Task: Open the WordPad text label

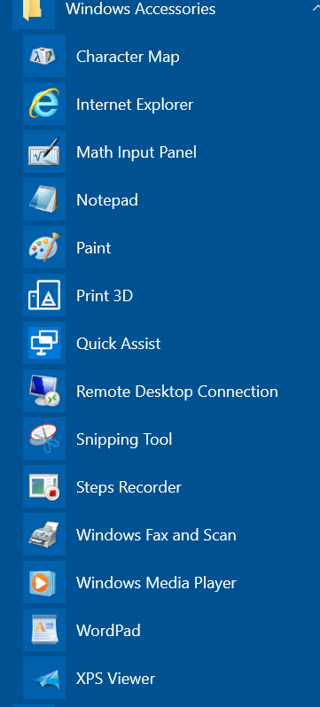Action: pyautogui.click(x=108, y=630)
